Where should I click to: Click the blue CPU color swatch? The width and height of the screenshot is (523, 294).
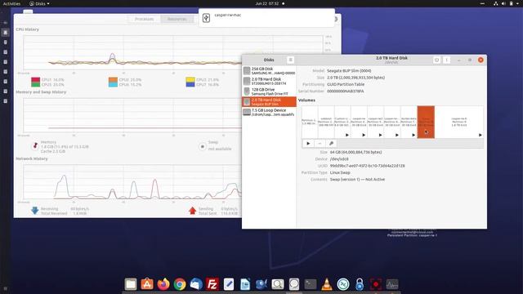coord(190,85)
